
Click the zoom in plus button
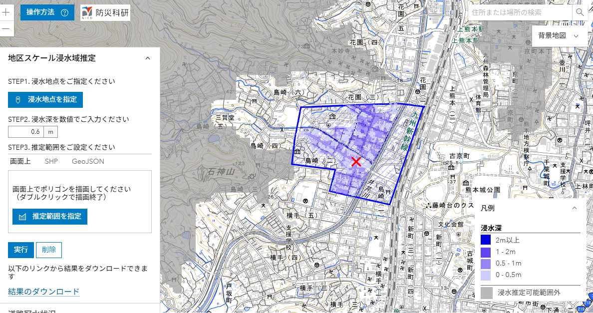pyautogui.click(x=6, y=11)
